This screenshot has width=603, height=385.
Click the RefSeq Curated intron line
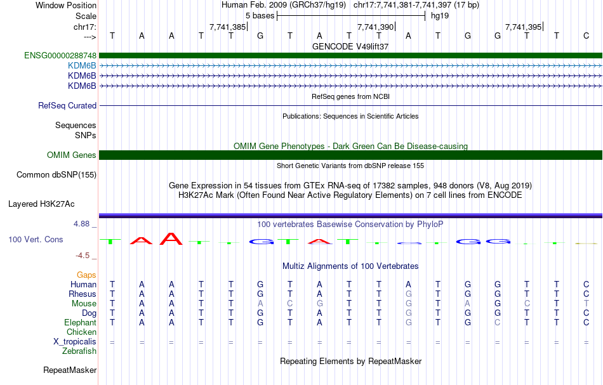pyautogui.click(x=350, y=106)
